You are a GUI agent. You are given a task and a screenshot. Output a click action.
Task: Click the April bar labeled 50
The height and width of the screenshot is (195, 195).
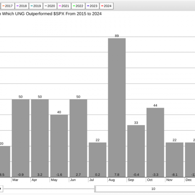[x=40, y=138]
